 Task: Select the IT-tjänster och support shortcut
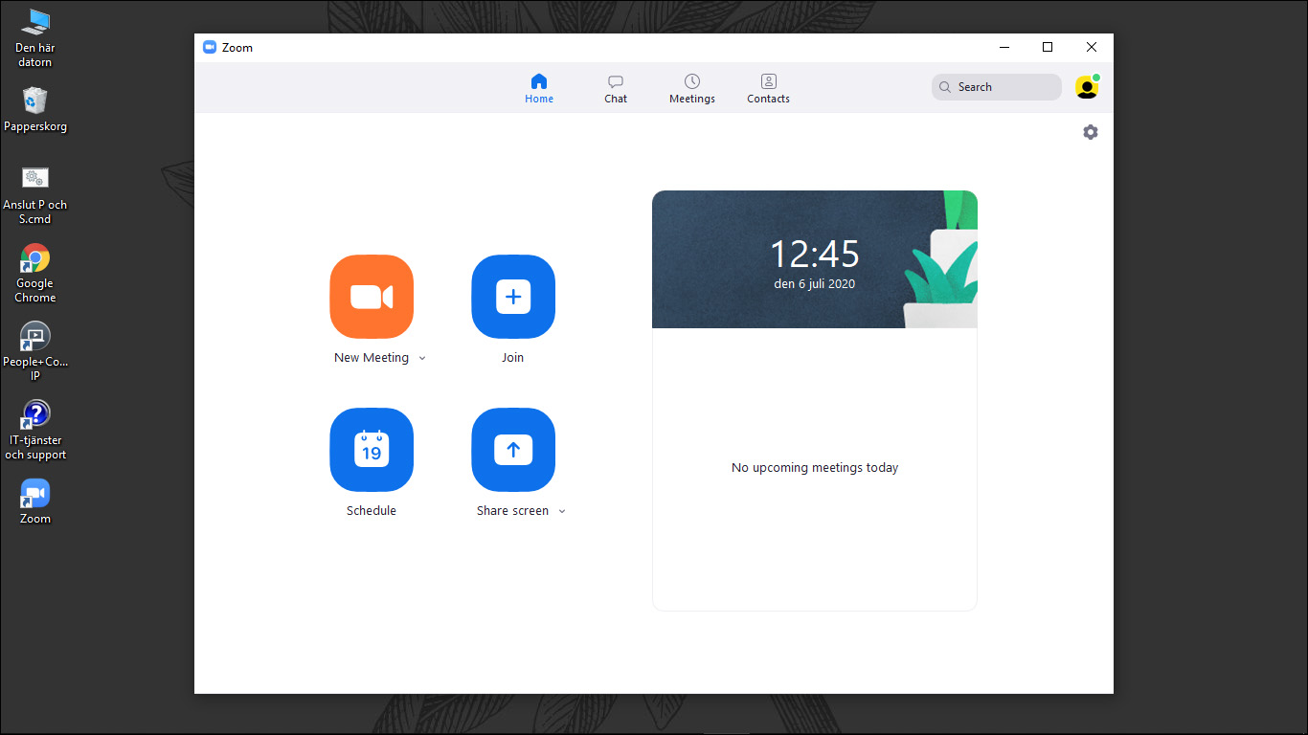click(x=35, y=416)
